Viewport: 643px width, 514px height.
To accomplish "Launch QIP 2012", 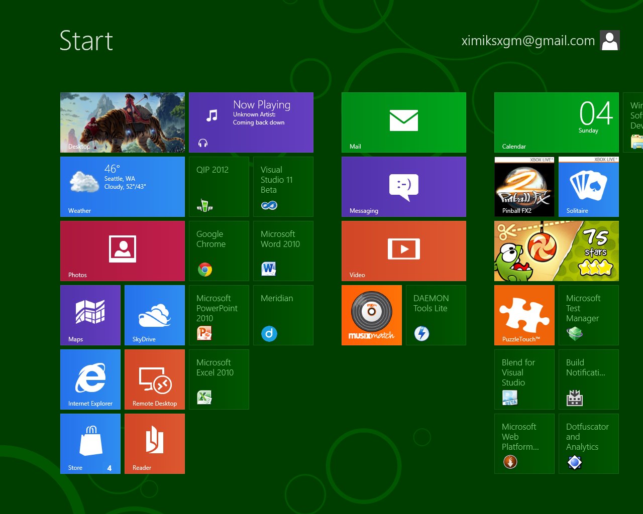I will pyautogui.click(x=219, y=187).
